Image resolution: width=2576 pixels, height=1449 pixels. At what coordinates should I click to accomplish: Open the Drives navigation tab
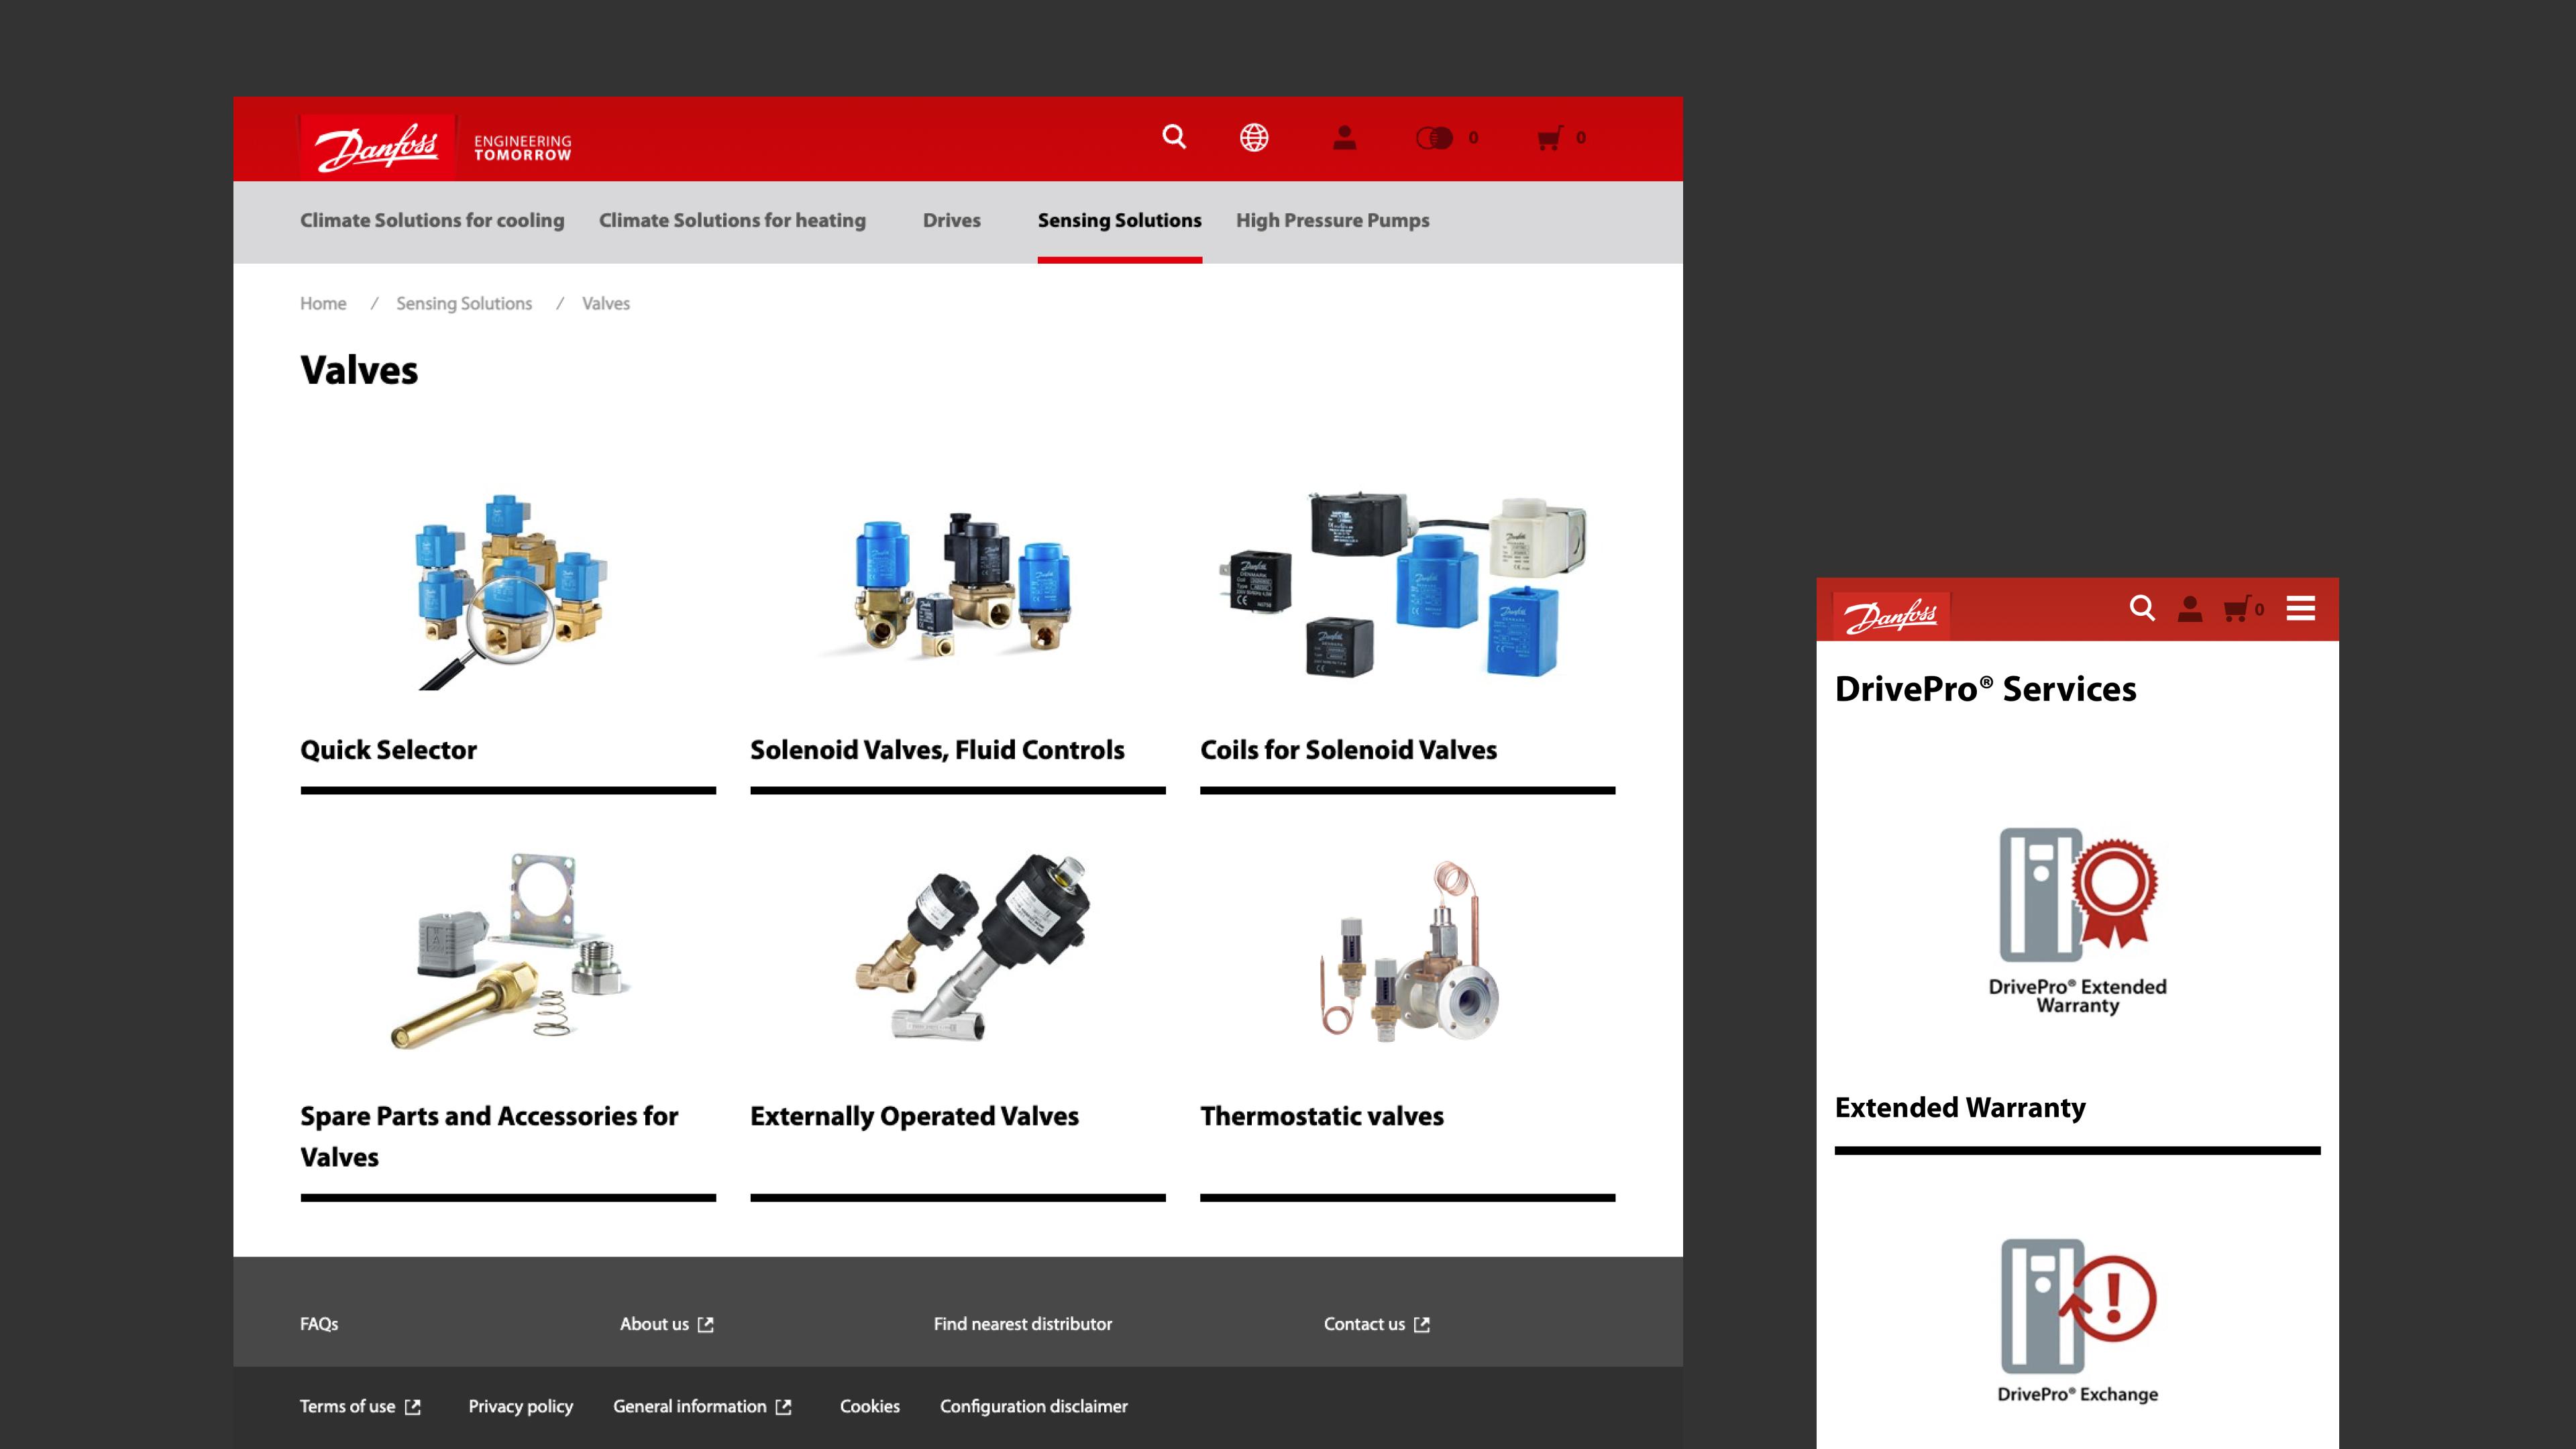951,220
